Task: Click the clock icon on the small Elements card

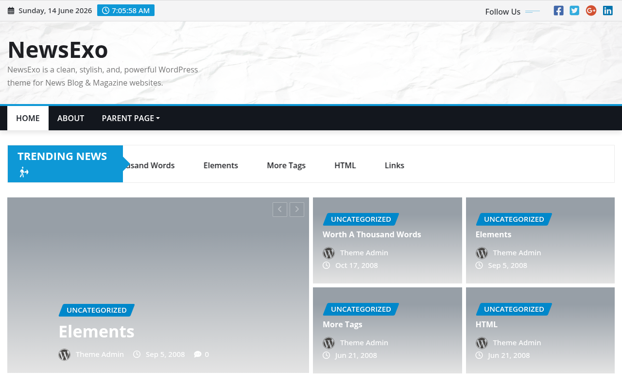Action: (479, 265)
